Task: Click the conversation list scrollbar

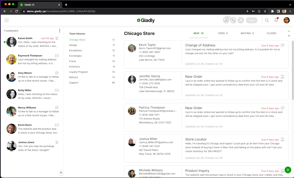Action: click(293, 70)
